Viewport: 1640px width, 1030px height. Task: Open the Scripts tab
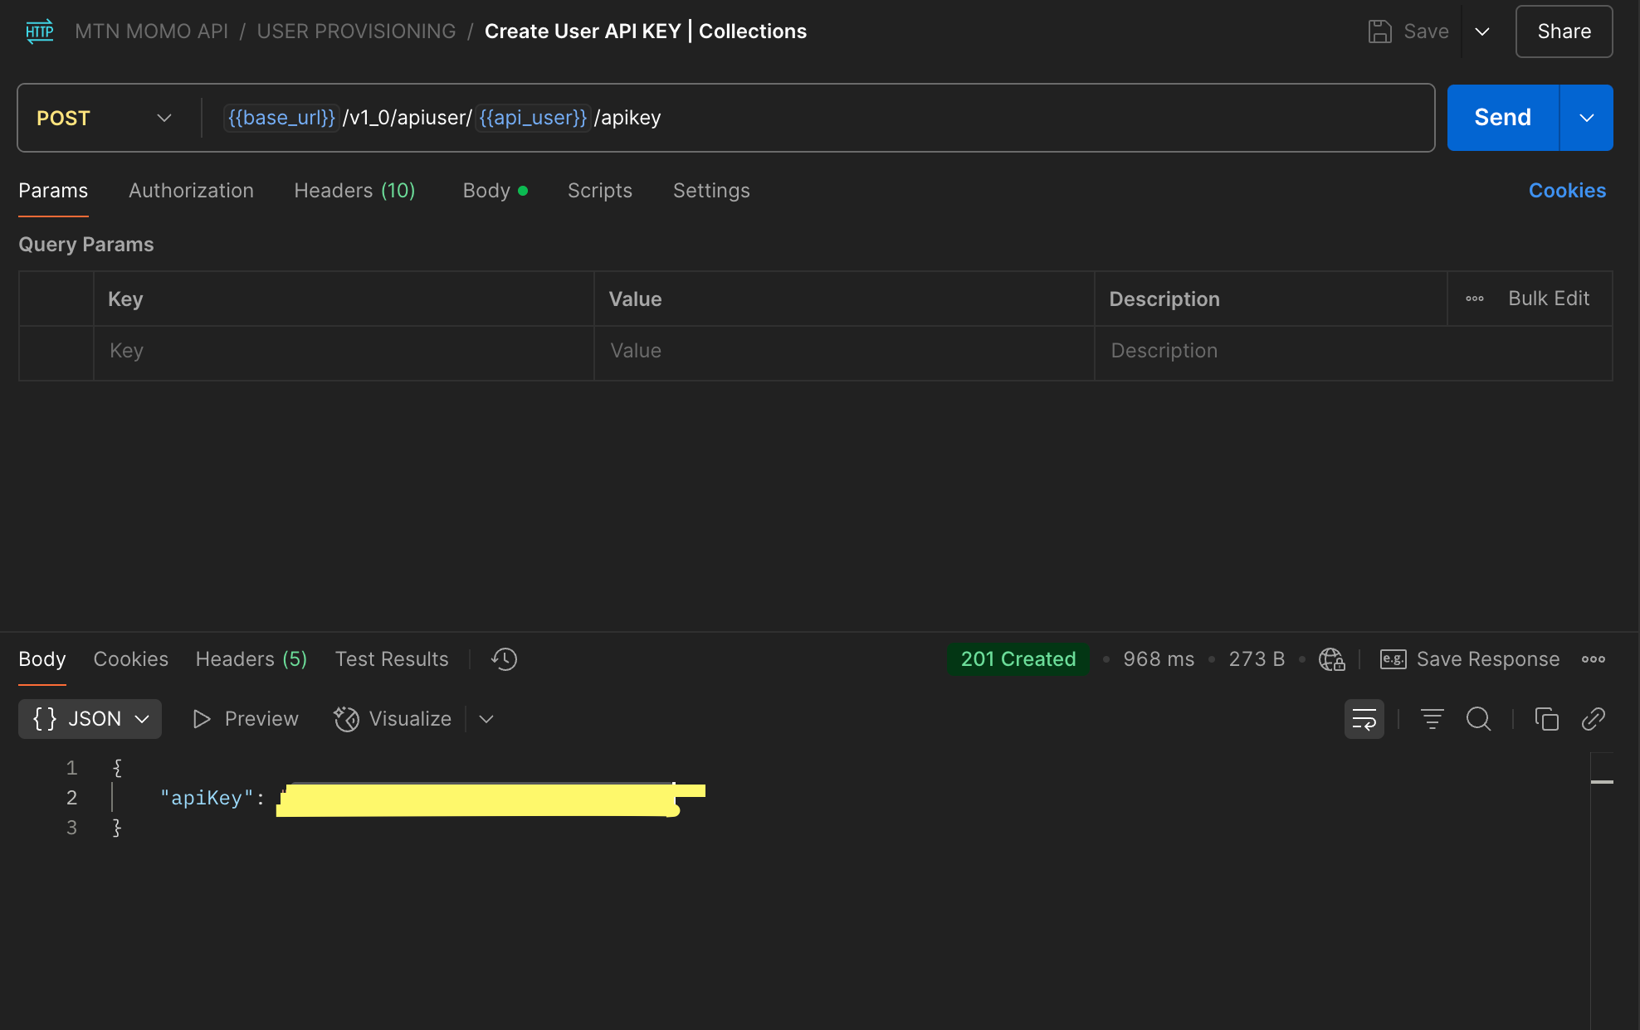tap(599, 191)
